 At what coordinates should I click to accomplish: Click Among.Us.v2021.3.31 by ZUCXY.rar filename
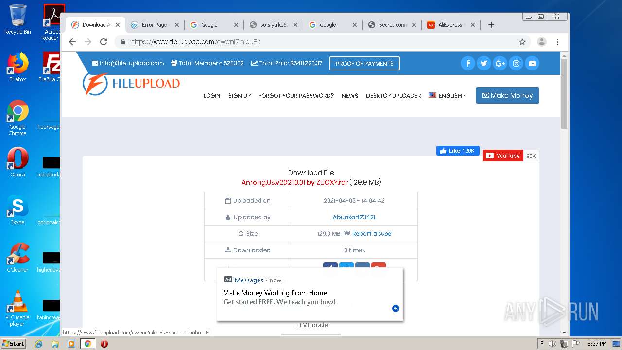point(294,182)
